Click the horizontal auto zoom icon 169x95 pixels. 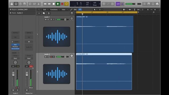[138, 9]
